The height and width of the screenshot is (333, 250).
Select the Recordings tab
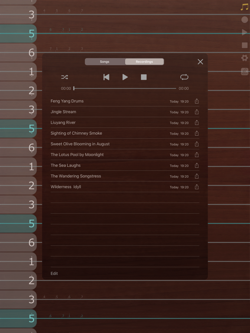145,62
